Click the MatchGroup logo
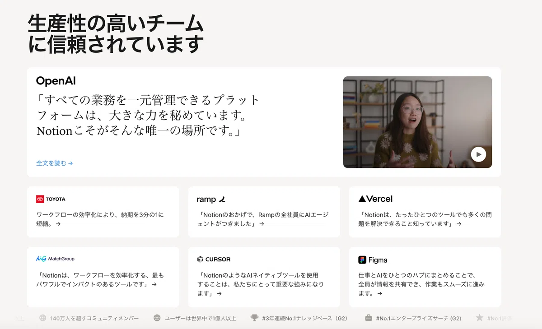The width and height of the screenshot is (542, 329). click(55, 259)
